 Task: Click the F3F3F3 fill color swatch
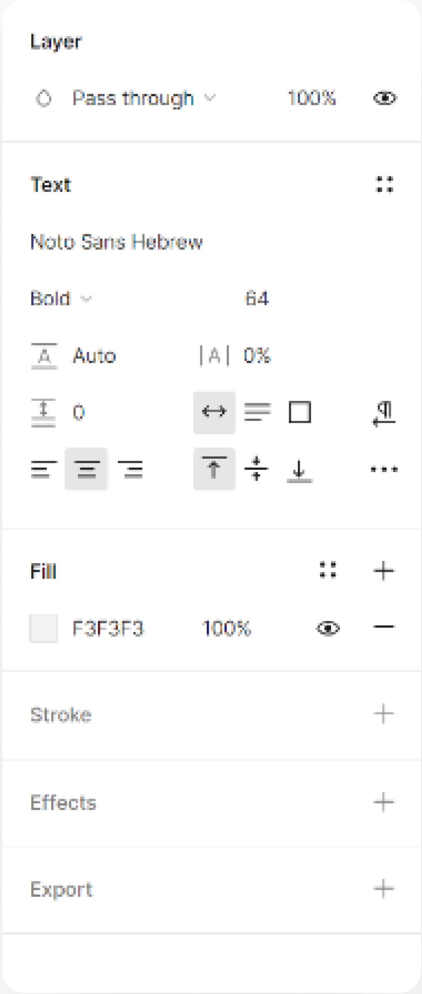click(x=43, y=628)
